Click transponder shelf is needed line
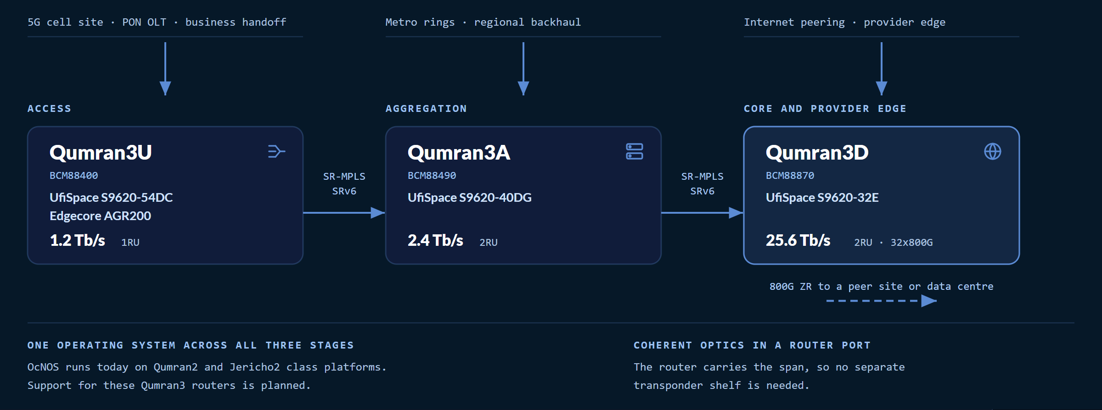The height and width of the screenshot is (410, 1102). (x=721, y=386)
